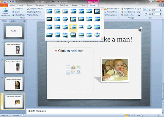Switch to the Home tab
This screenshot has width=164, height=117.
coord(13,5)
